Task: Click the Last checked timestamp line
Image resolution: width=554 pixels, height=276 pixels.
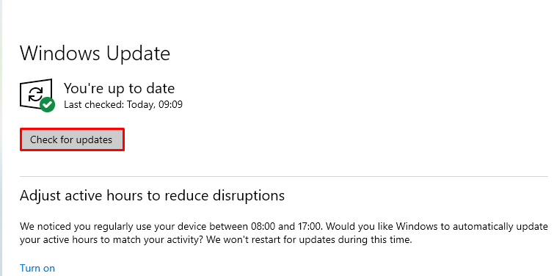Action: (123, 105)
